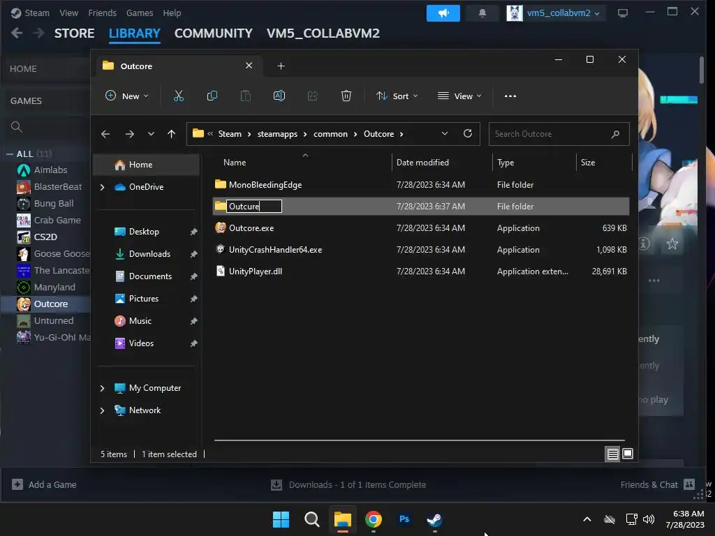Open VM5_COLLABVM2 profile tab in Steam
Viewport: 715px width, 536px height.
coord(323,33)
